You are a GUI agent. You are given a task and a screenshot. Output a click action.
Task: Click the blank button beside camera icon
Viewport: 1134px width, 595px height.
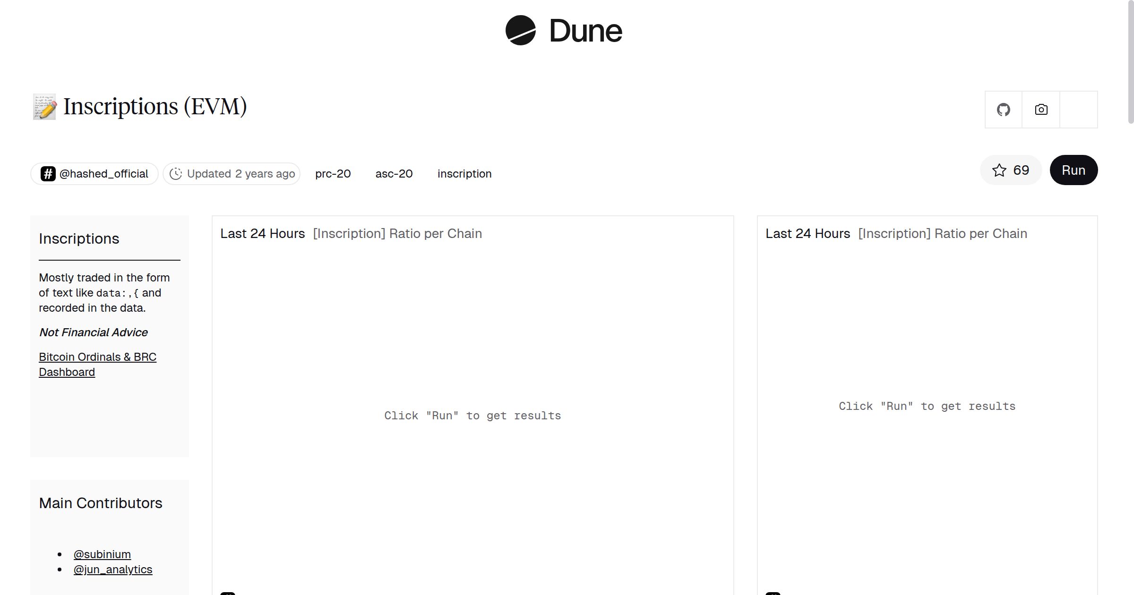tap(1078, 110)
